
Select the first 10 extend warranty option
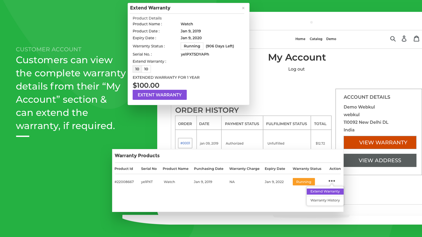[137, 69]
